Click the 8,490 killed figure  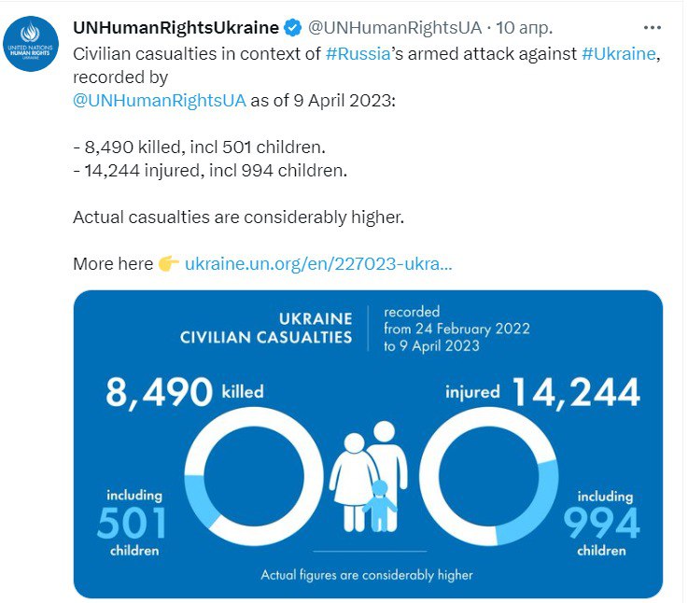[157, 392]
